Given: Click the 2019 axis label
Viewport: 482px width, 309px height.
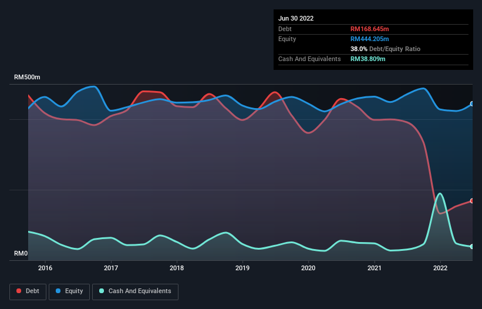Looking at the screenshot, I should pos(242,268).
